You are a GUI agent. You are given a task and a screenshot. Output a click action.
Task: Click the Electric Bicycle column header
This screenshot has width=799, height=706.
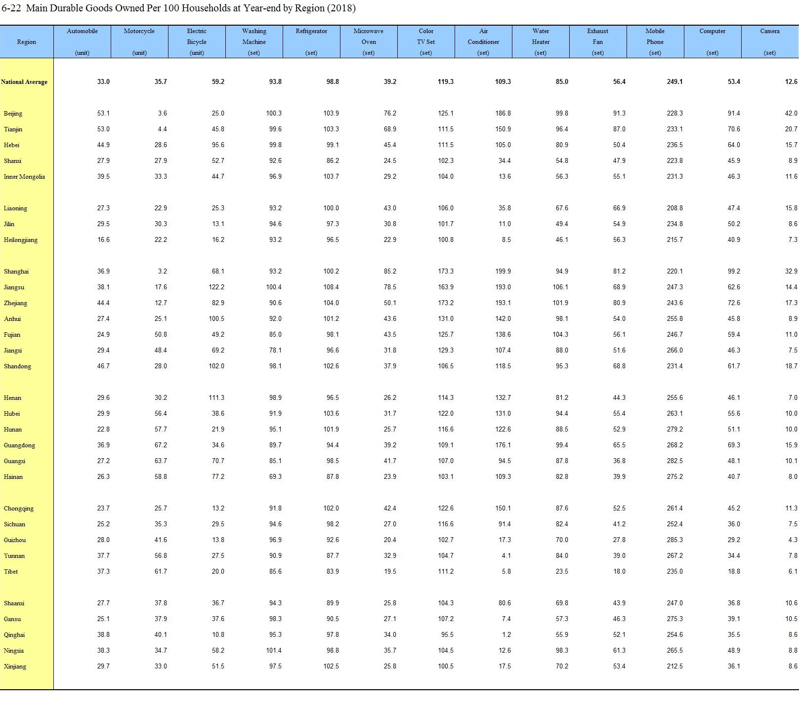click(x=197, y=41)
